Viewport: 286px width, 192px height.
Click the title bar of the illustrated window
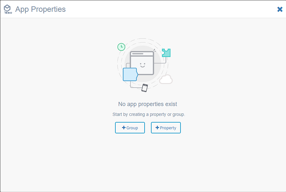(142, 54)
